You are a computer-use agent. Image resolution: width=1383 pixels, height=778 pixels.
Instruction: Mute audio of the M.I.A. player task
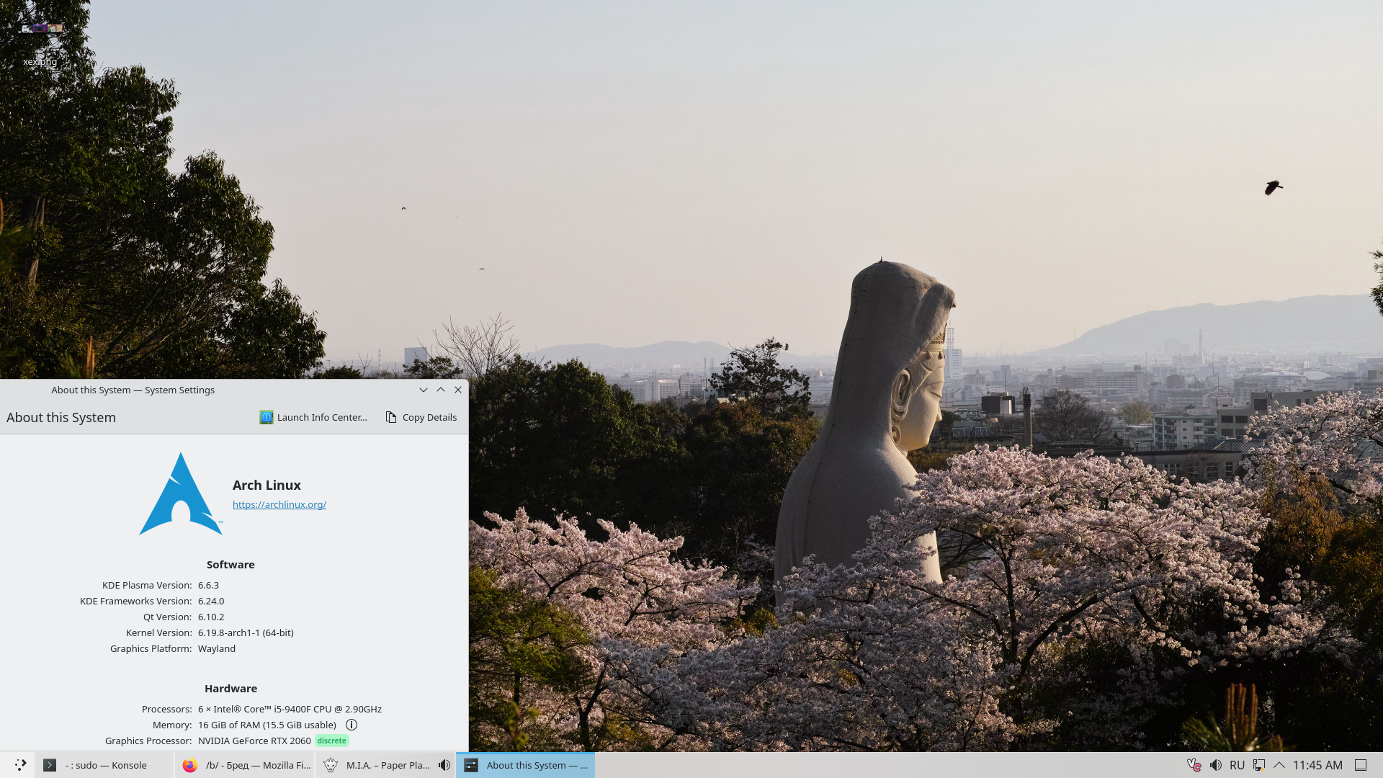coord(444,765)
